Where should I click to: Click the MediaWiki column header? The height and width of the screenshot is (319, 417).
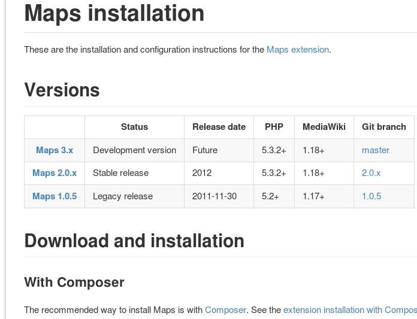[x=324, y=127]
